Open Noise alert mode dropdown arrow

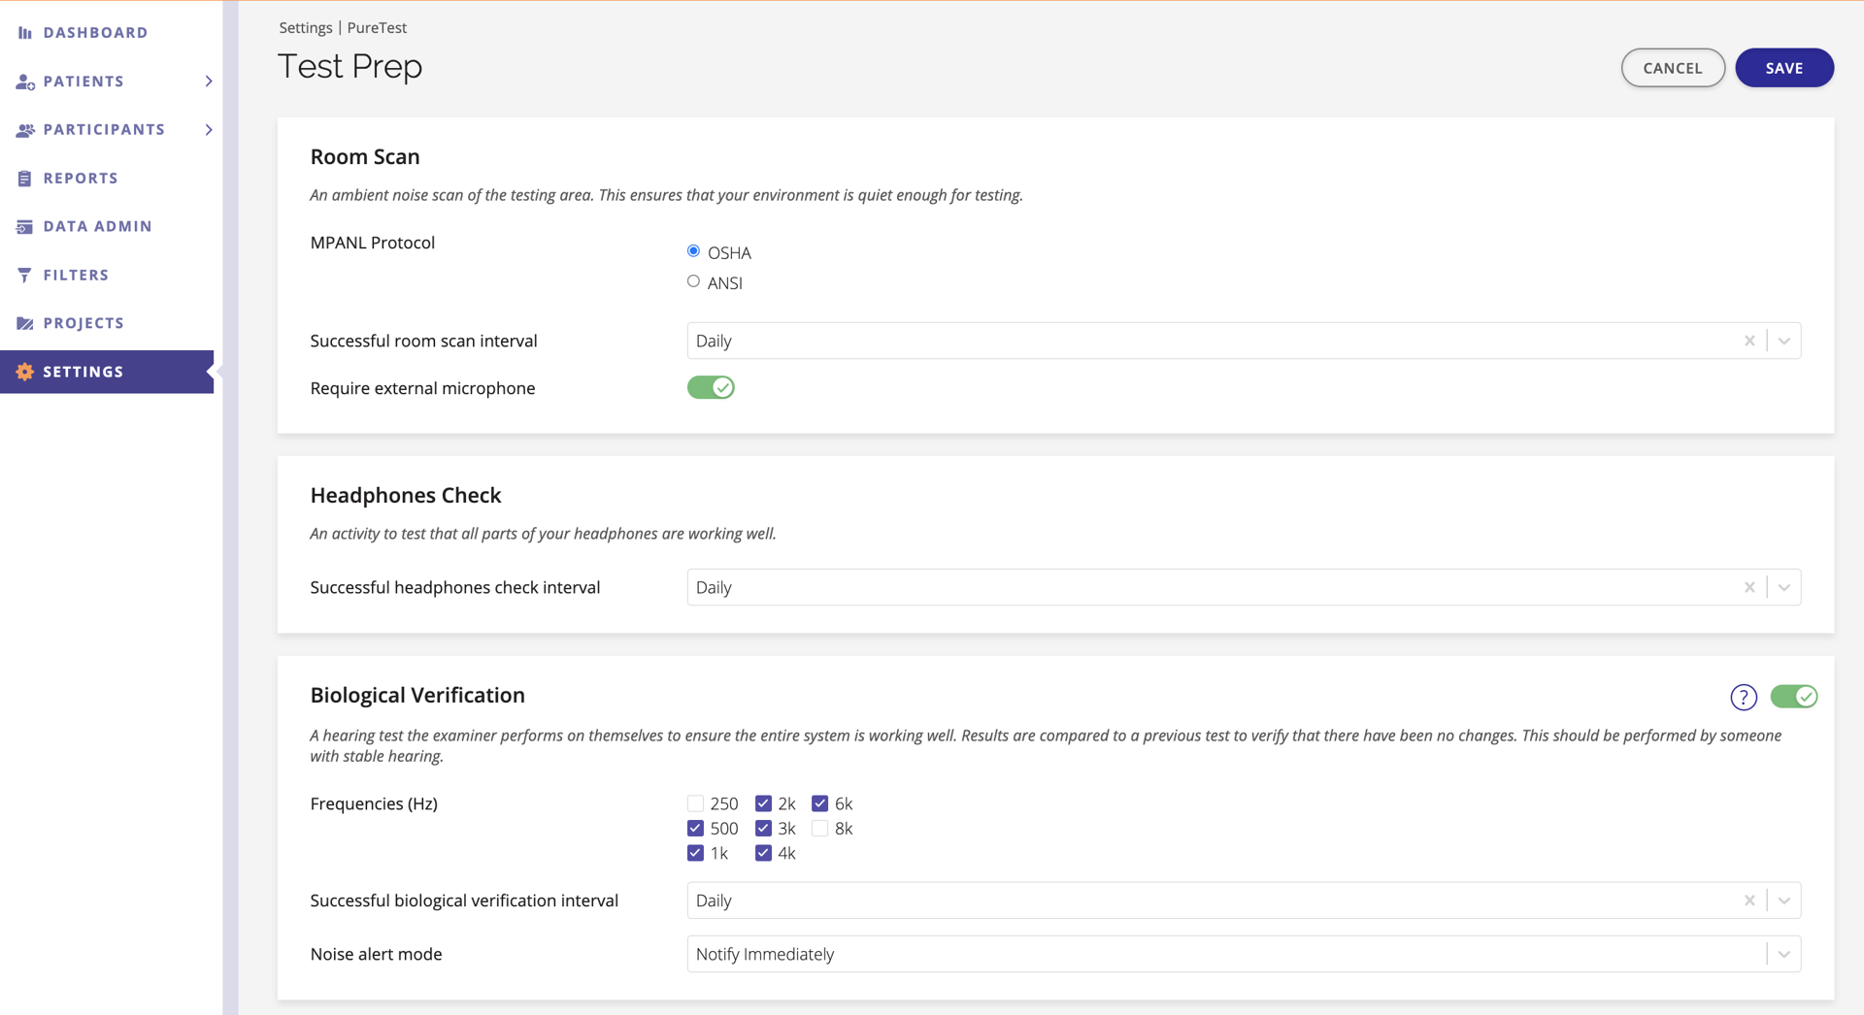1784,954
